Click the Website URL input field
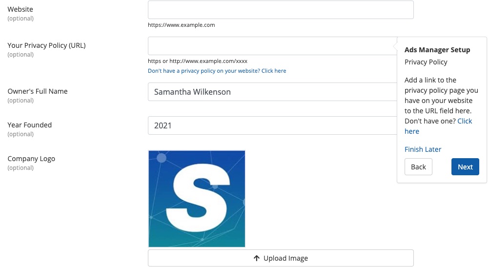The width and height of the screenshot is (490, 268). click(281, 10)
